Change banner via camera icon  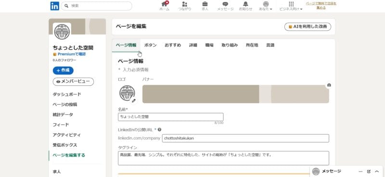point(329,85)
